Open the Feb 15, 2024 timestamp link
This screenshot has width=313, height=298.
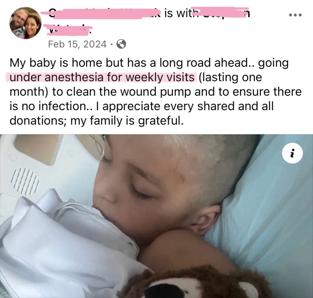(77, 44)
